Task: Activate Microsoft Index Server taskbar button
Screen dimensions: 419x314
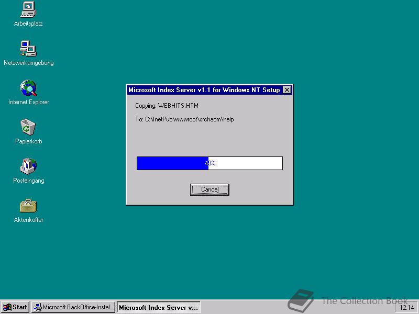Action: (159, 307)
